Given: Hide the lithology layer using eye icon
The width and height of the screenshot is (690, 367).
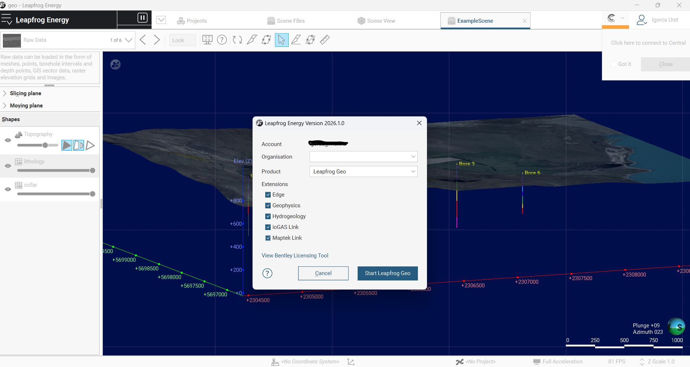Looking at the screenshot, I should point(8,166).
